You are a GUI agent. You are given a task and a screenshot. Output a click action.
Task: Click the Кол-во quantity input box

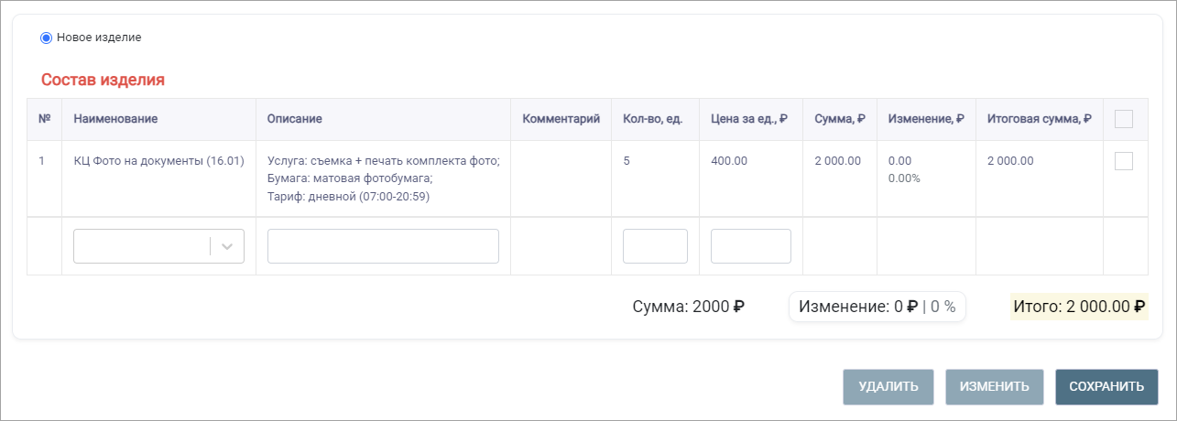click(655, 246)
